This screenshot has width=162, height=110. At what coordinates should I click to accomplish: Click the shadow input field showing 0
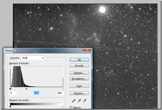[13, 93]
